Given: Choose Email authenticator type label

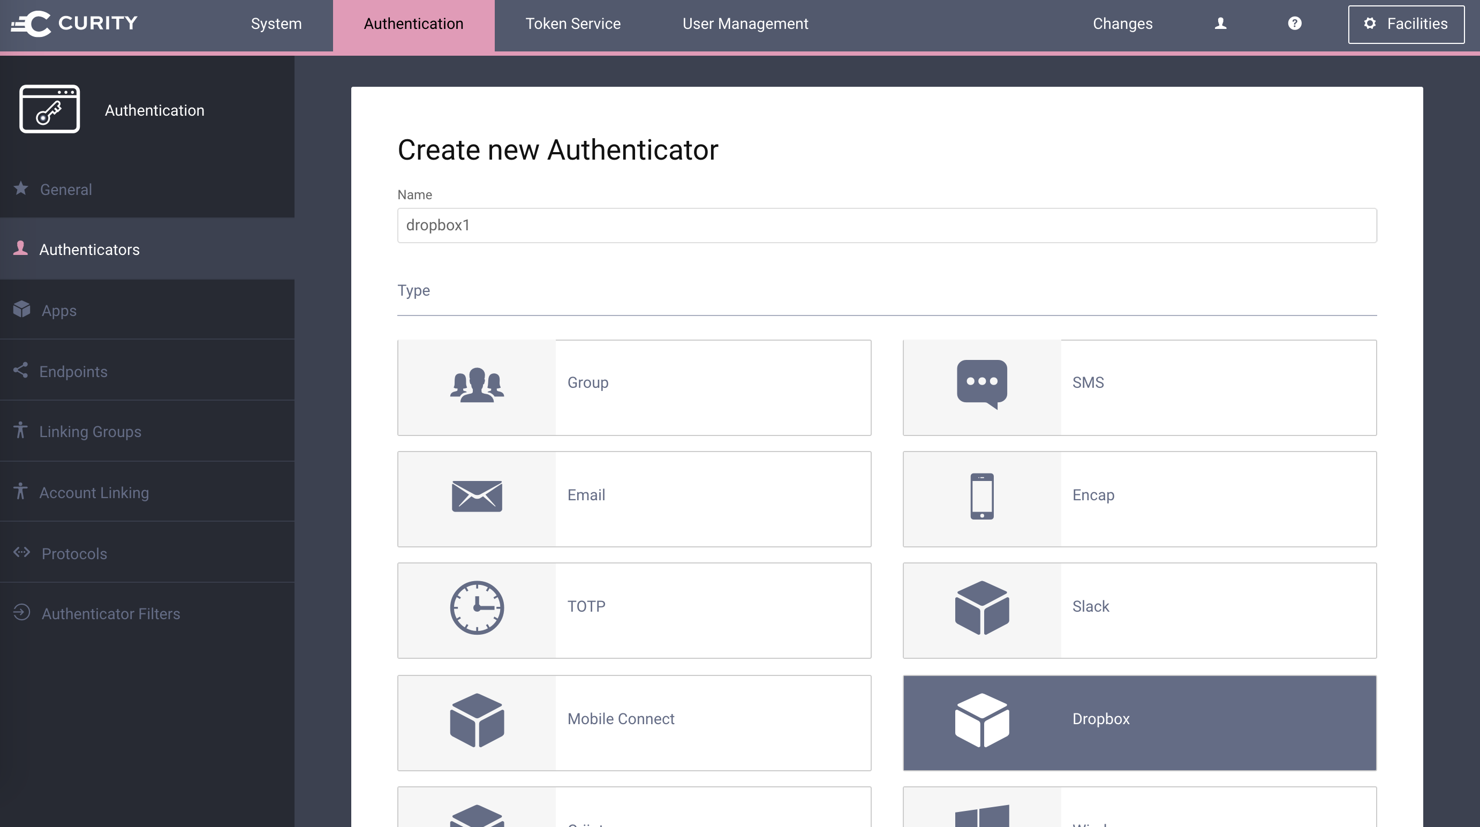Looking at the screenshot, I should [586, 495].
